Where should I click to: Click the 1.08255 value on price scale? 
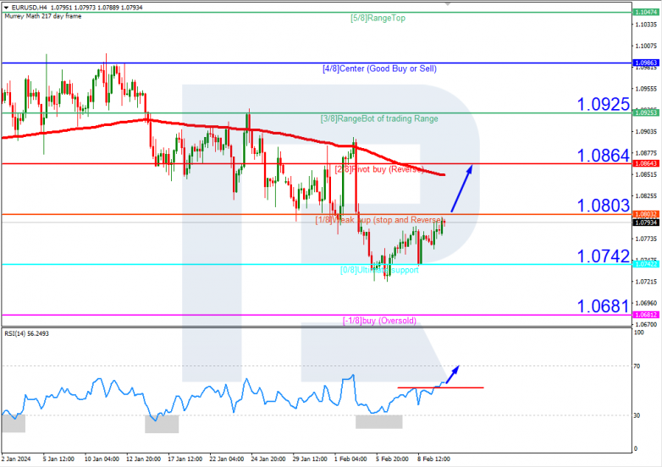[646, 196]
